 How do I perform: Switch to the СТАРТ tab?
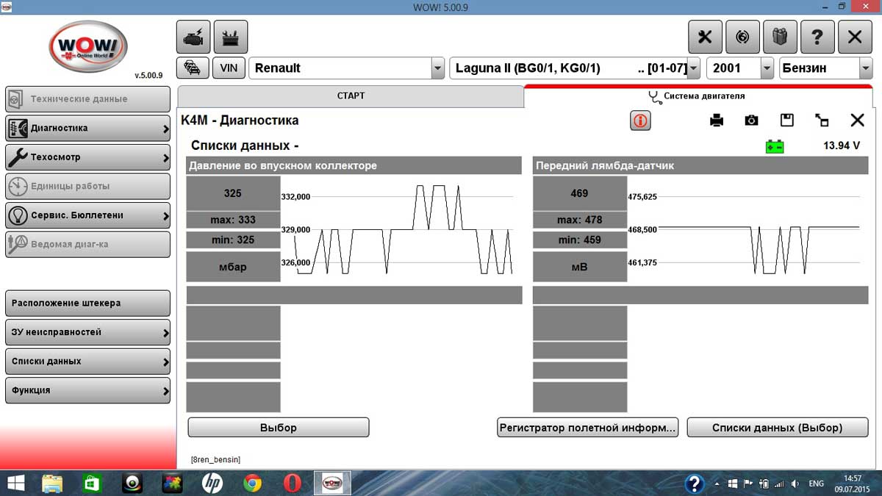point(351,96)
